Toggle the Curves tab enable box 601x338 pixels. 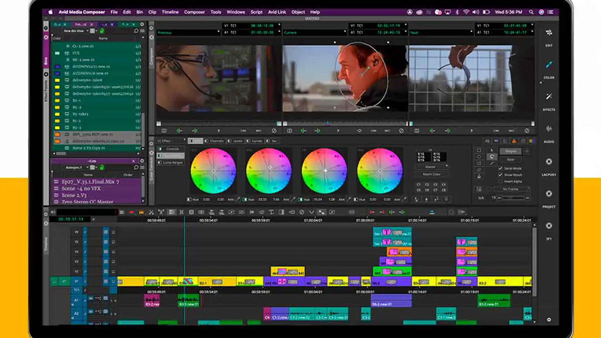coord(248,141)
